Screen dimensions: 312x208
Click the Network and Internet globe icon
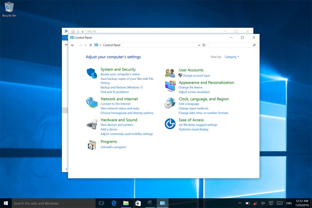point(92,102)
